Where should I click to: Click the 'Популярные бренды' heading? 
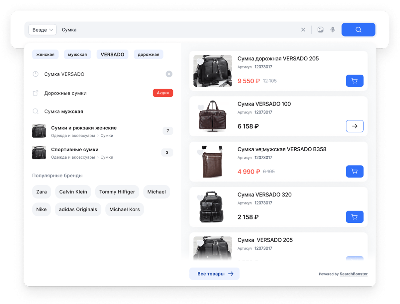coord(57,176)
